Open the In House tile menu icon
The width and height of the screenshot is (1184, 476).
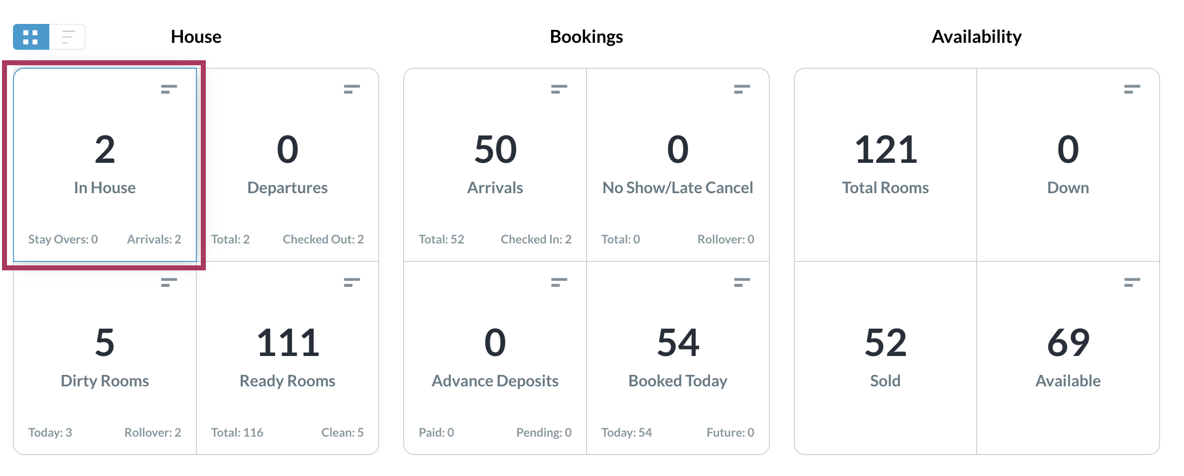coord(169,89)
